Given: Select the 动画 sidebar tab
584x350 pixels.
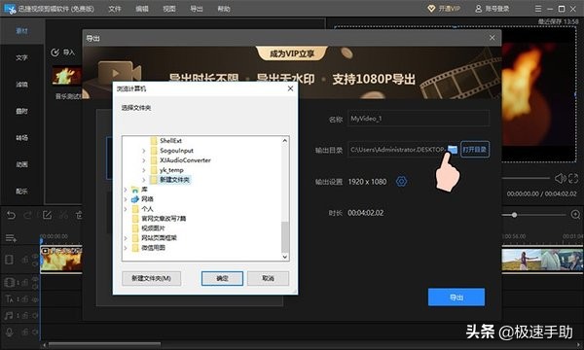Looking at the screenshot, I should [x=21, y=164].
